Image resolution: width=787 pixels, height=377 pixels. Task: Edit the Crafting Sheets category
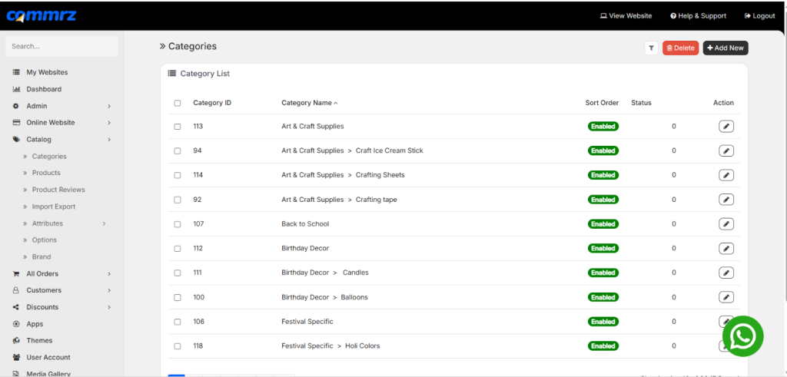point(726,175)
